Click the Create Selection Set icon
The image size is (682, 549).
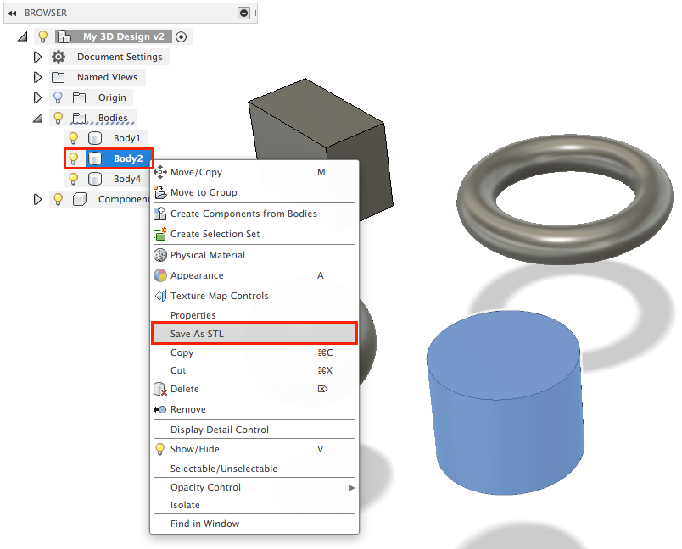tap(159, 234)
